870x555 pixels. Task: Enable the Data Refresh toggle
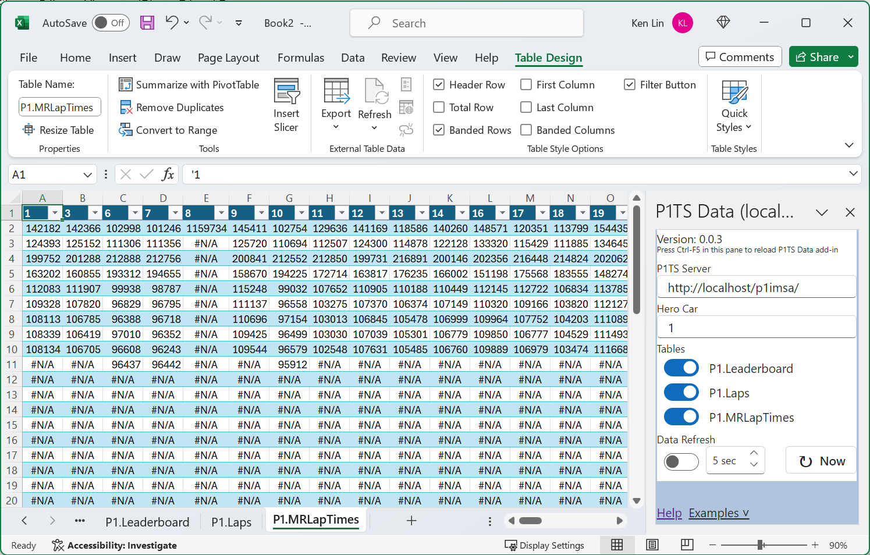tap(681, 461)
